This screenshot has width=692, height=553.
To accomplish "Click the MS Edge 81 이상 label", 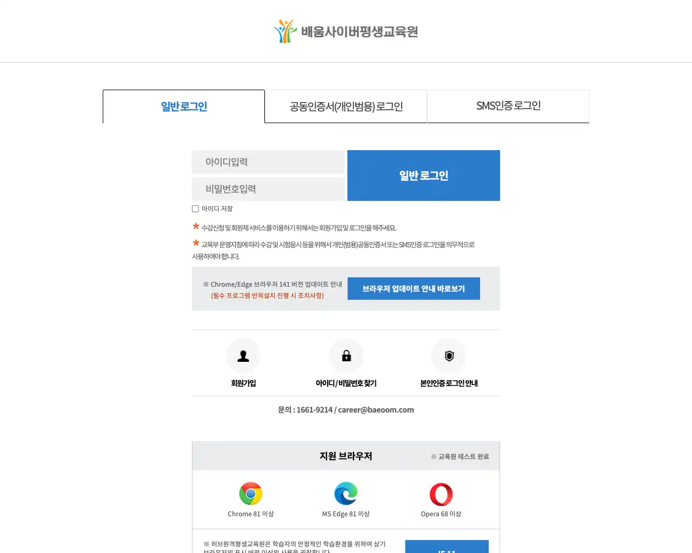I will (346, 514).
